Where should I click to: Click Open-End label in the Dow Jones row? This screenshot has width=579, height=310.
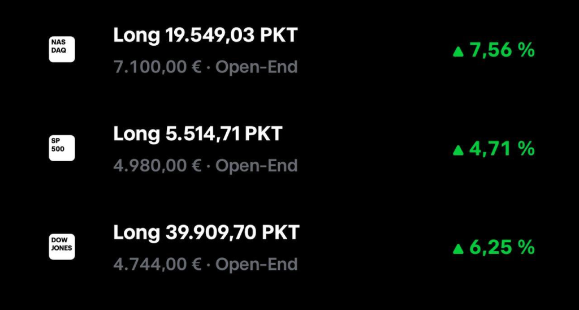tap(256, 264)
